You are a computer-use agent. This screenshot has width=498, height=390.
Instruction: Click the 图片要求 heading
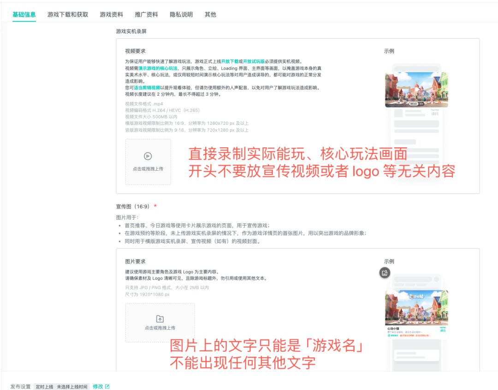click(135, 261)
